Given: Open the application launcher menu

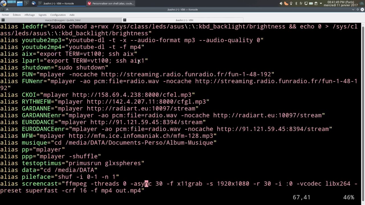Looking at the screenshot, I should pos(3,3).
